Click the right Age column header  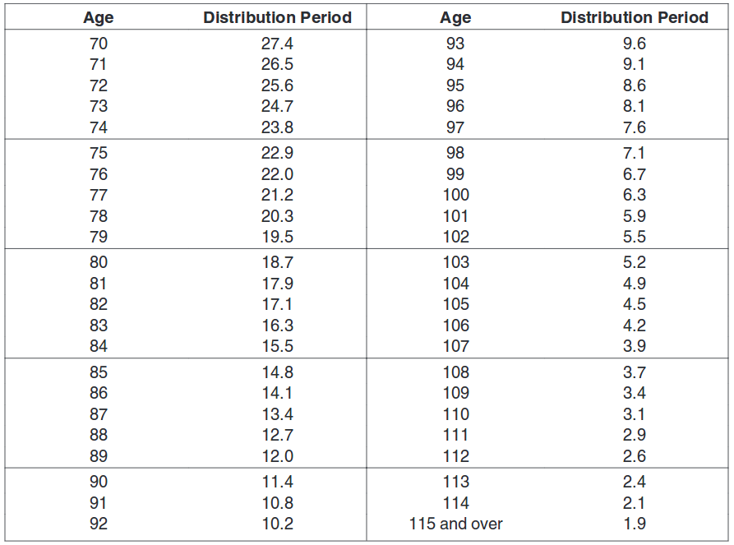pyautogui.click(x=455, y=18)
